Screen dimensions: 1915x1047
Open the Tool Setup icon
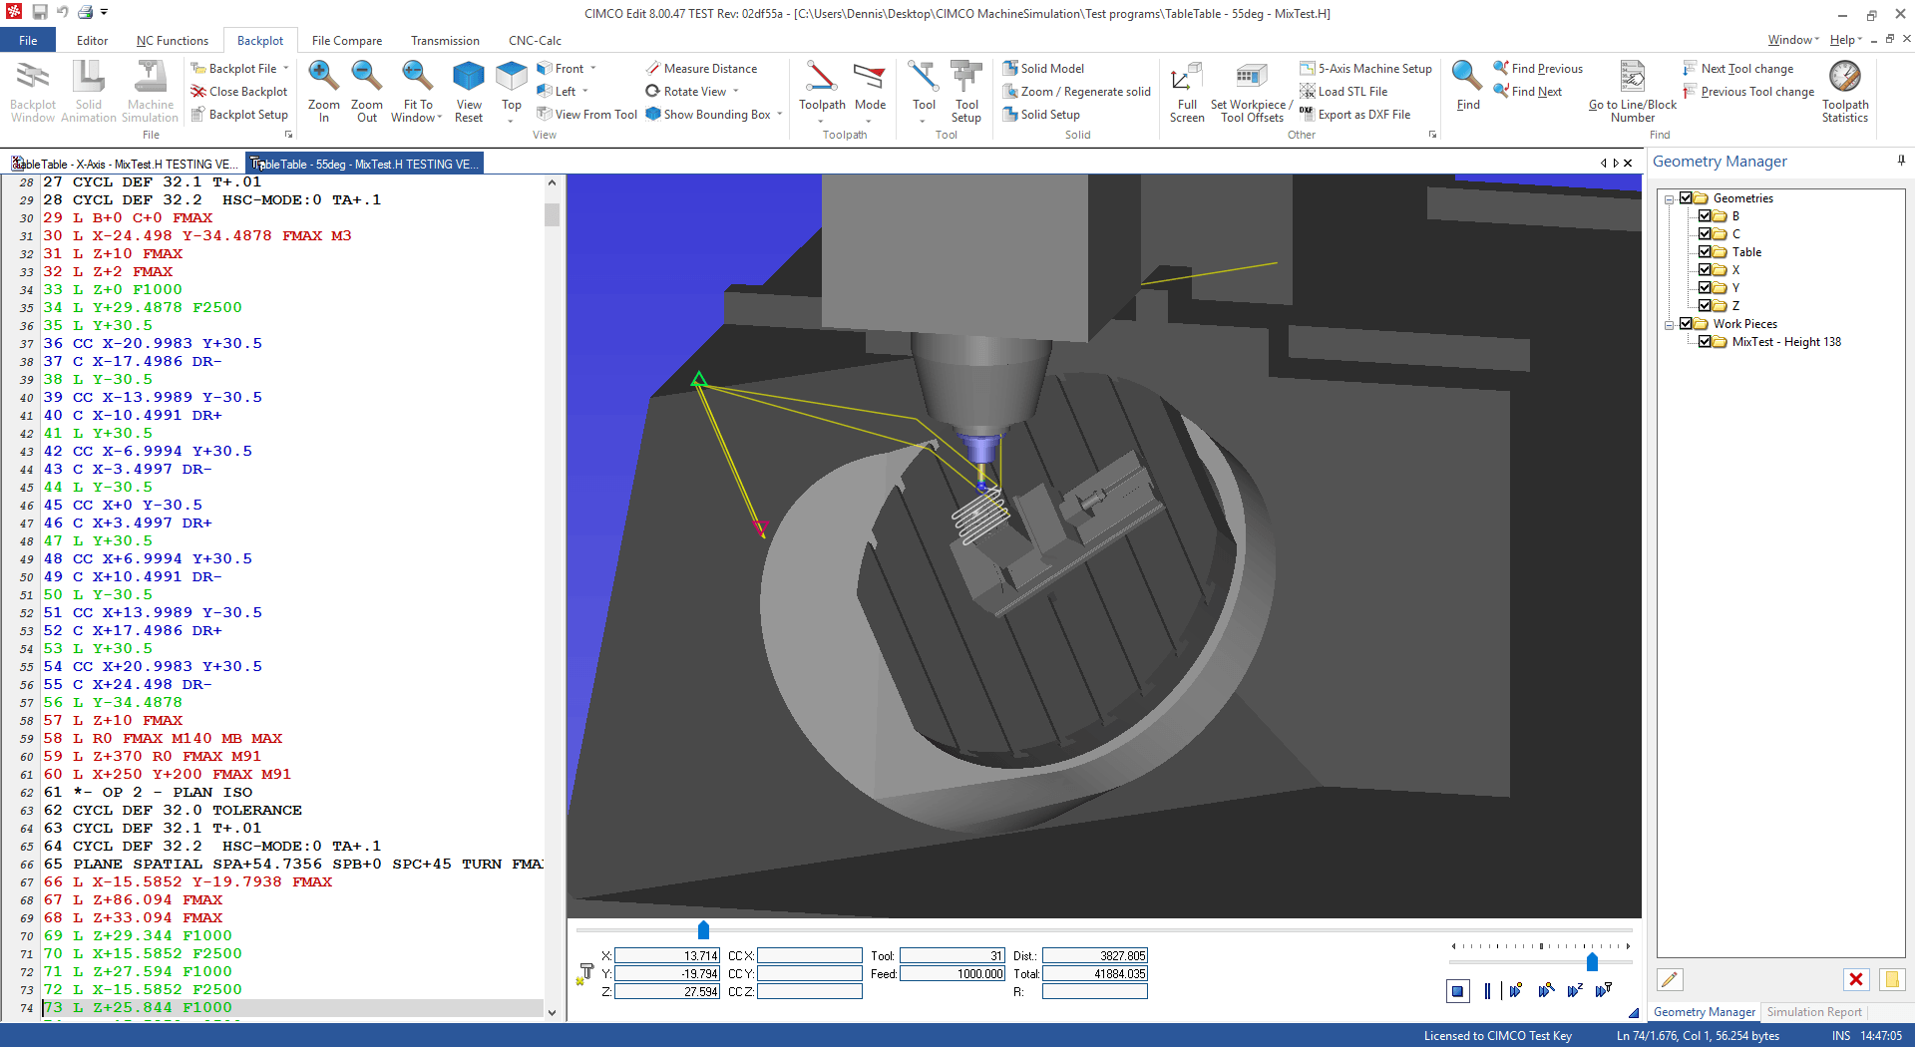pos(966,90)
